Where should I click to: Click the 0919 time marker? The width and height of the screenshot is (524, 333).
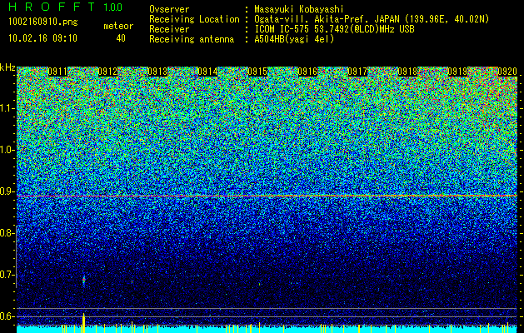tap(457, 72)
